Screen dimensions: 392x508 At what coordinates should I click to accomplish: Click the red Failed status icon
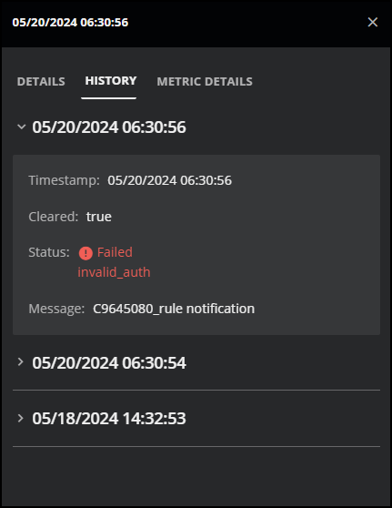(x=85, y=253)
